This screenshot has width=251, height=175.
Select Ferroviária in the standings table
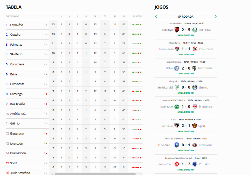pyautogui.click(x=17, y=25)
